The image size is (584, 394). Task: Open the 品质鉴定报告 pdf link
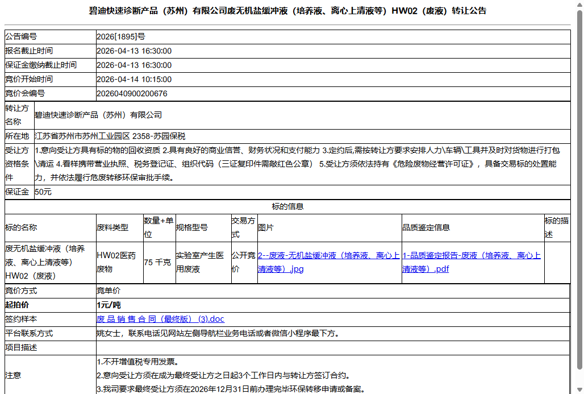coord(471,263)
